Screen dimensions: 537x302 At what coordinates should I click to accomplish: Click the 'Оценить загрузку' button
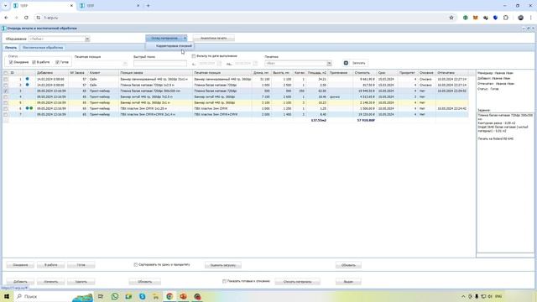click(223, 265)
